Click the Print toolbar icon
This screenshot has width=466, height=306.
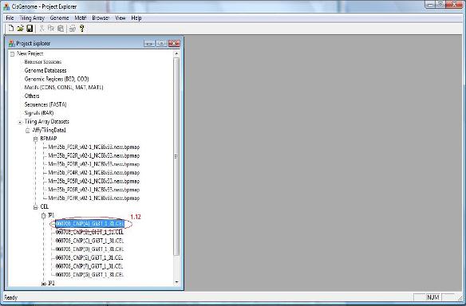[x=73, y=29]
